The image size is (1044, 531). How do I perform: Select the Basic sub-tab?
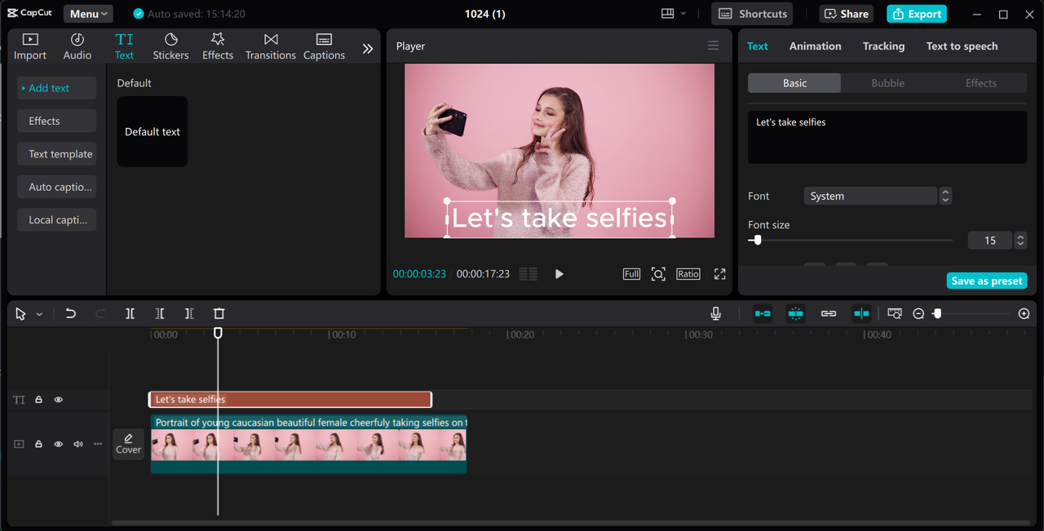(794, 83)
